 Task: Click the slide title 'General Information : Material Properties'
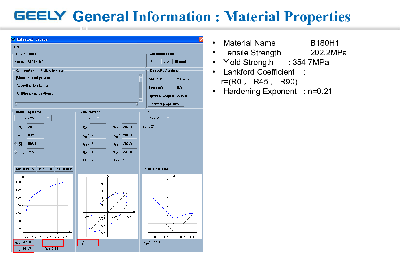(x=212, y=16)
